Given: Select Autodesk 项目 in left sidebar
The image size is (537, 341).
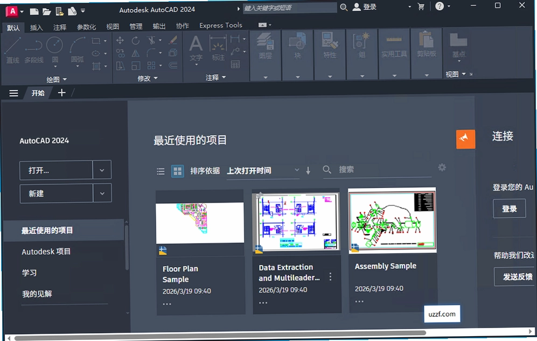Looking at the screenshot, I should 46,252.
